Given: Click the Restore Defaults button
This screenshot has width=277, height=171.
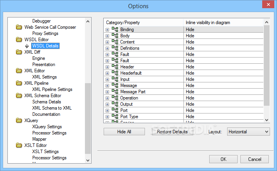Looking at the screenshot, I should click(x=172, y=132).
